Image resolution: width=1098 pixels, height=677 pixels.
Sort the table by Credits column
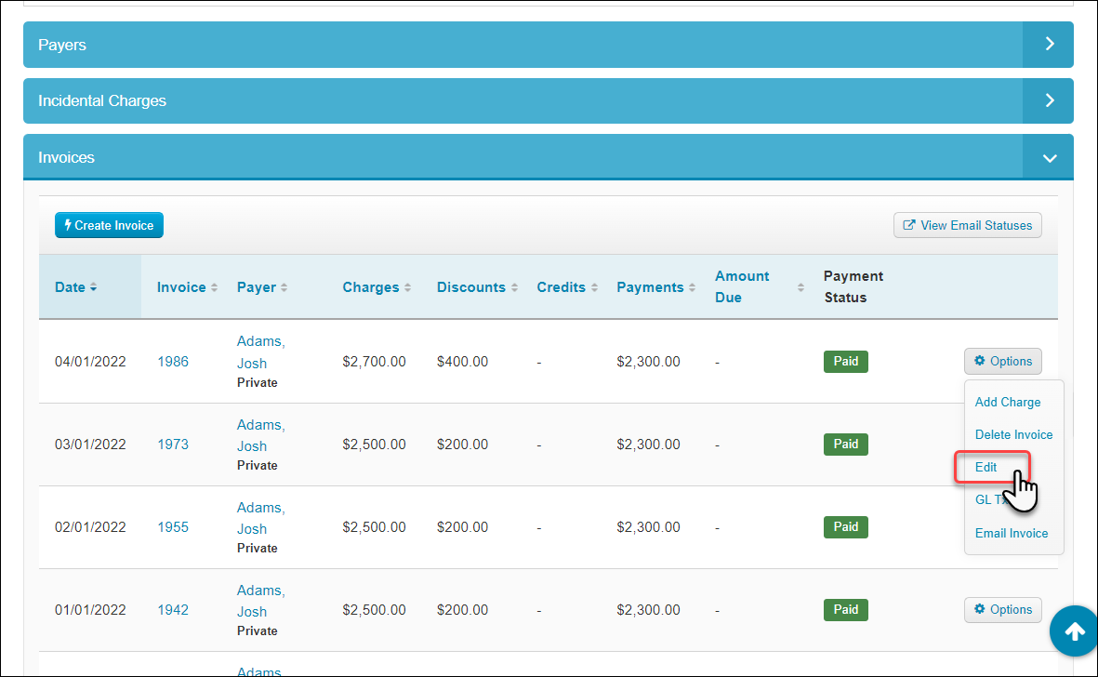(x=567, y=287)
